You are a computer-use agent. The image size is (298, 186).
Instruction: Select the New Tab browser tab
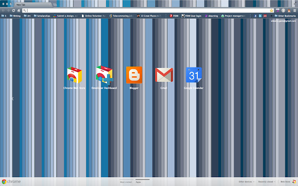tap(32, 5)
